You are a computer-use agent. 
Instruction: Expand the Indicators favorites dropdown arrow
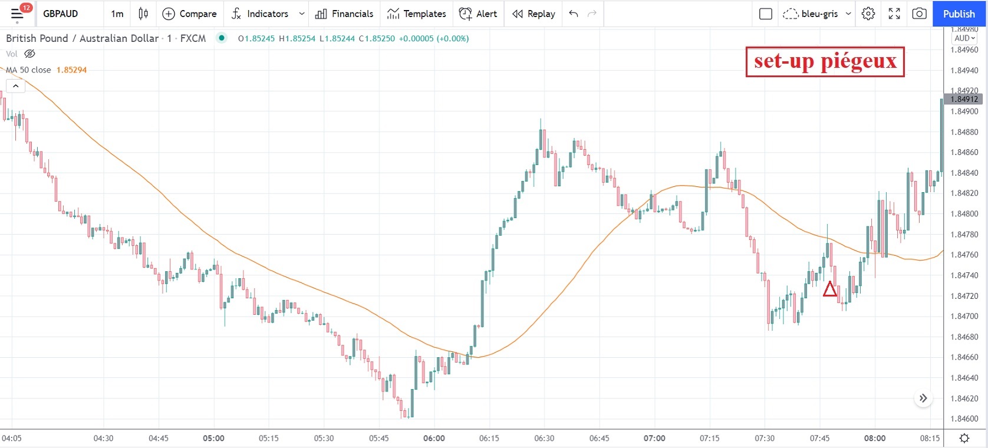click(302, 14)
